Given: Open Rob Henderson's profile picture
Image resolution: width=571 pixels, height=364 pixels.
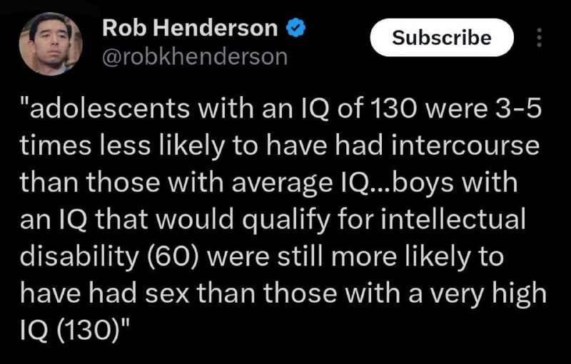Looking at the screenshot, I should coord(51,44).
